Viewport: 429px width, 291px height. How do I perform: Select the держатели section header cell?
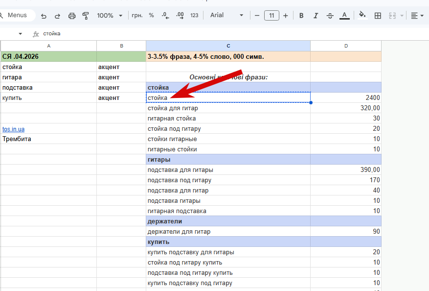(x=228, y=221)
